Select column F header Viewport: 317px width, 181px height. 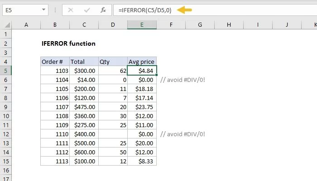[171, 25]
